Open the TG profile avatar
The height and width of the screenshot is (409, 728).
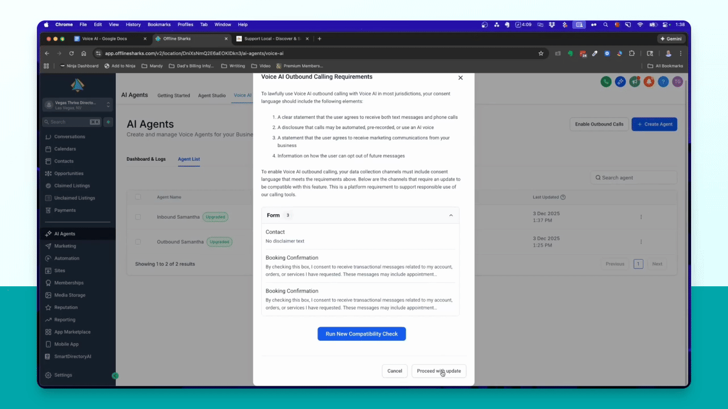coord(677,82)
